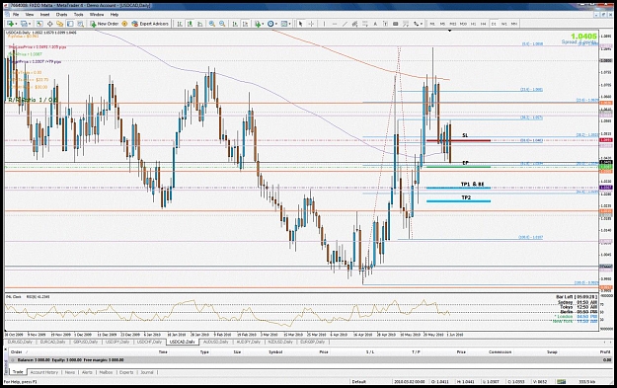Image resolution: width=617 pixels, height=388 pixels.
Task: Switch to MN timeframe
Action: (514, 24)
